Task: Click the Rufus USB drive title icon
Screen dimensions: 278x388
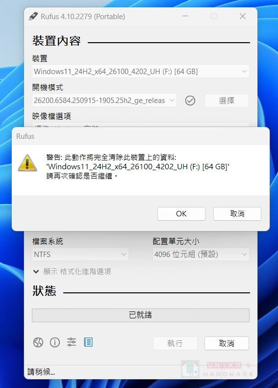Action: 33,16
